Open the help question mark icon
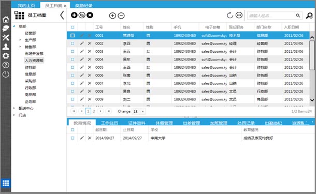 coord(6,65)
